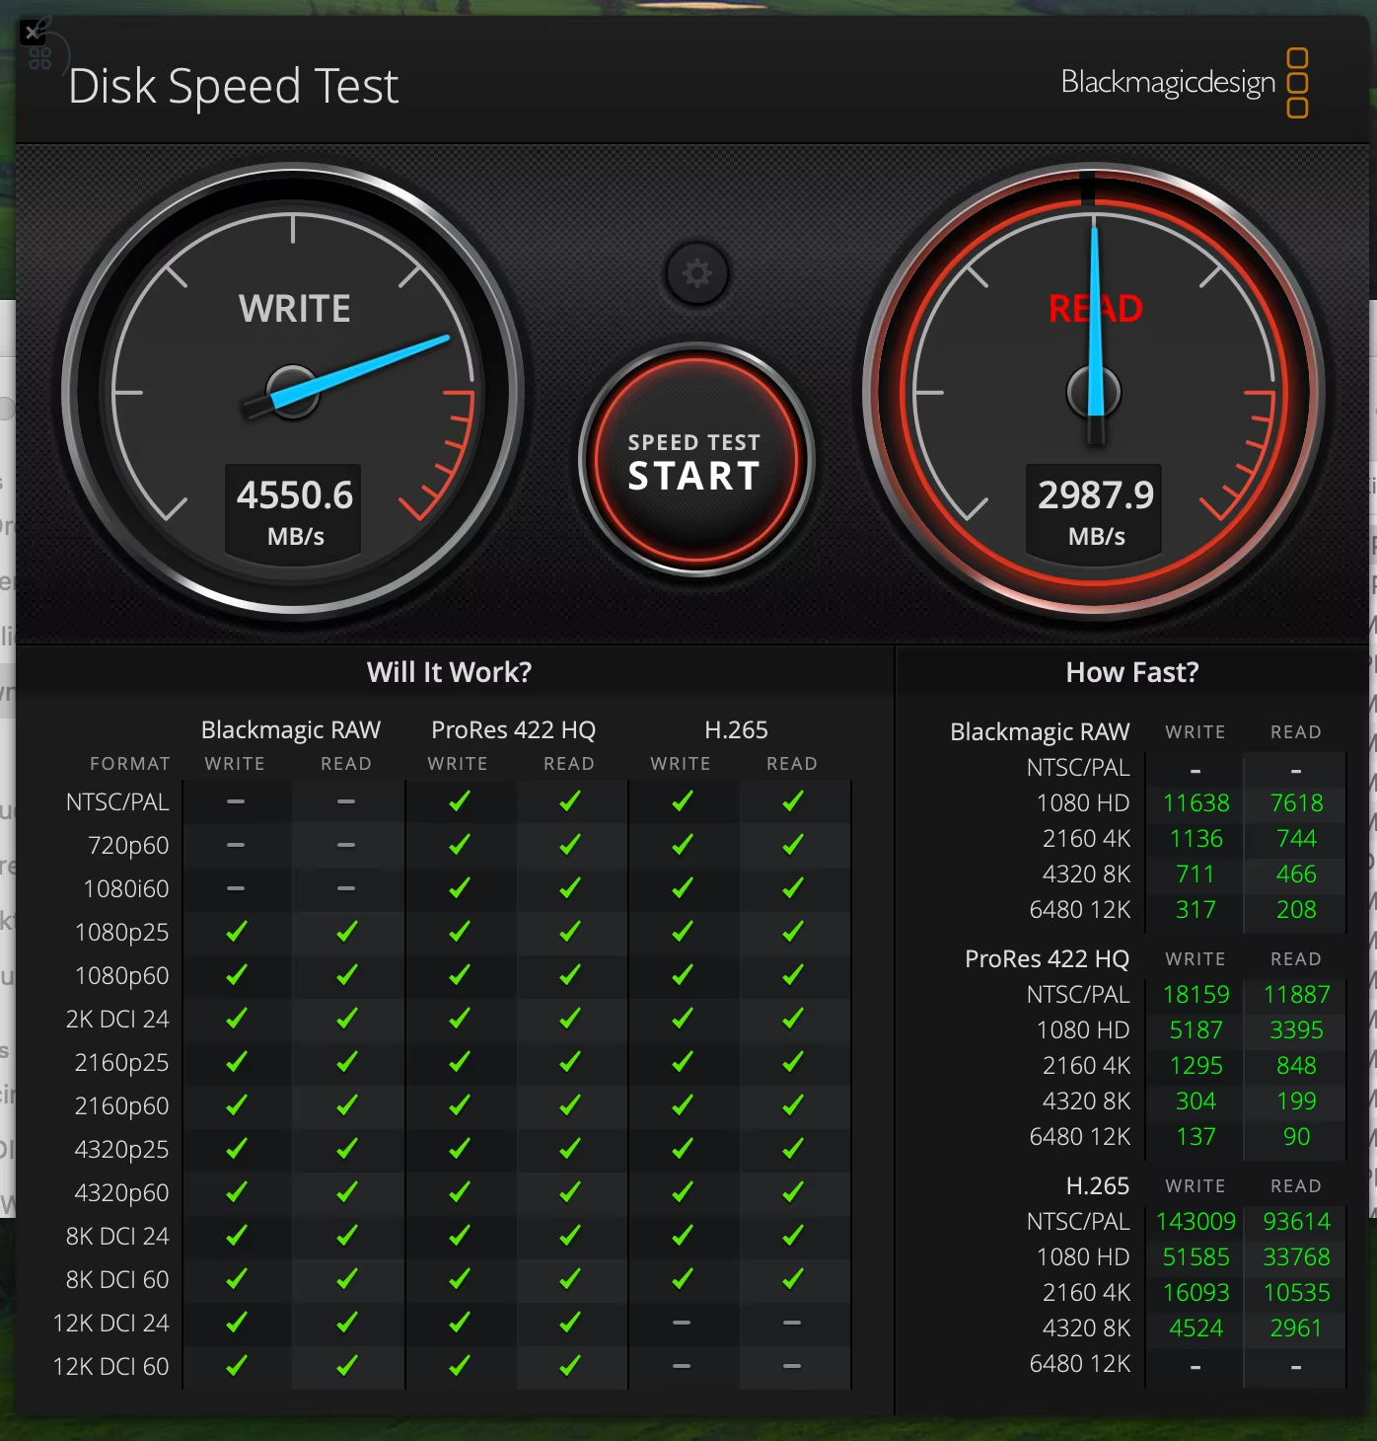
Task: Select Blackmagic RAW 4320 8K read value 466
Action: click(x=1296, y=874)
